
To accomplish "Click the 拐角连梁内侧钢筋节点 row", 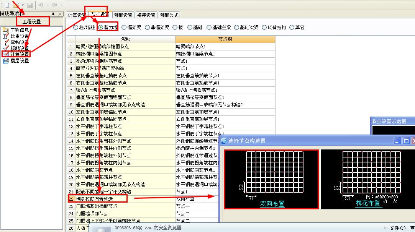I will click(x=125, y=61).
